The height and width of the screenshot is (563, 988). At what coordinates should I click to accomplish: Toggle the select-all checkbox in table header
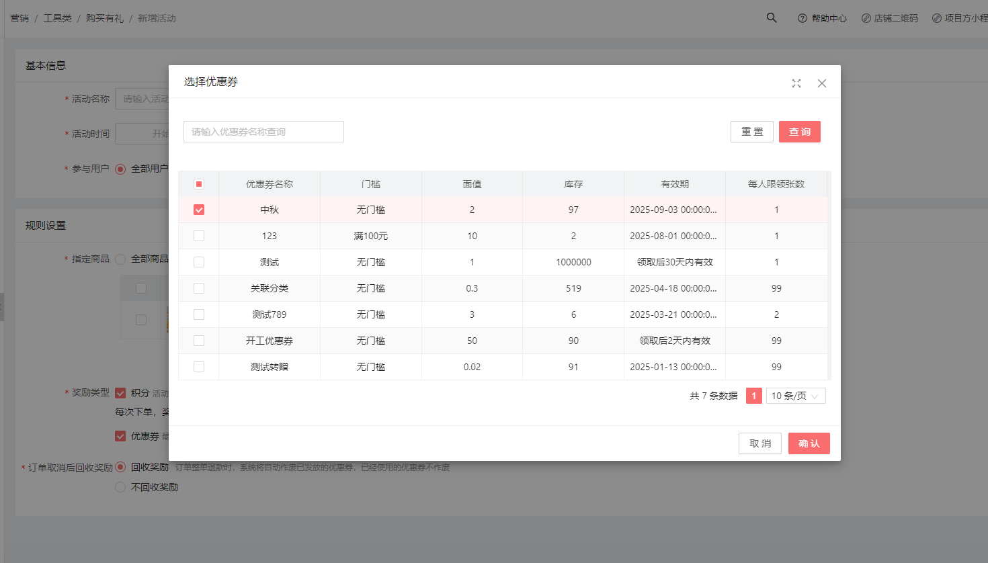[x=199, y=184]
